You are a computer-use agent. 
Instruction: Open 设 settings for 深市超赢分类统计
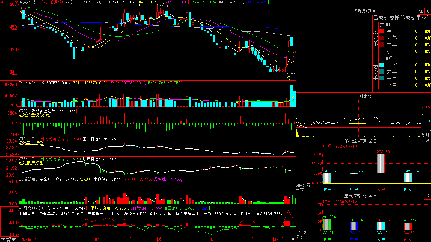[427, 196]
